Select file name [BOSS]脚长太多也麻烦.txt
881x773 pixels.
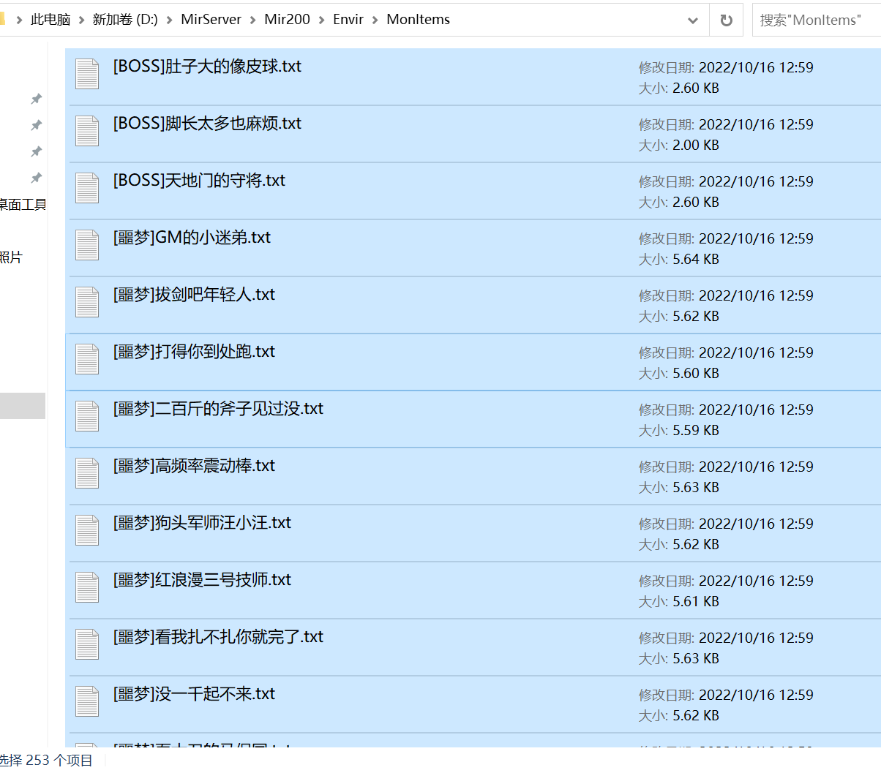(x=207, y=124)
